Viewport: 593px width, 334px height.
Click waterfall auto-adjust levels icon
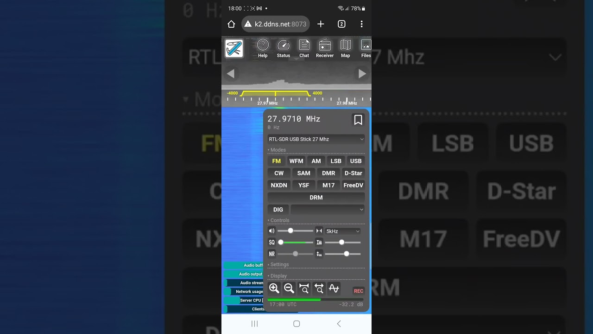(x=319, y=254)
